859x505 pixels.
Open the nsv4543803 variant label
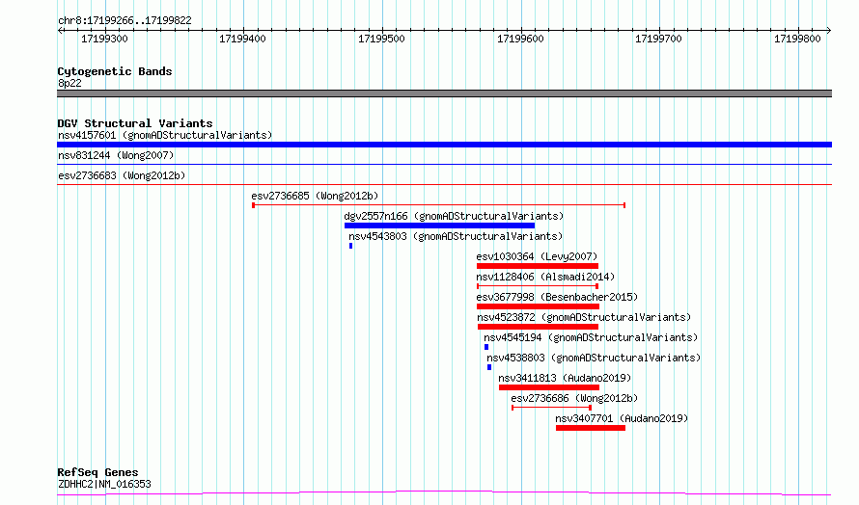pos(456,236)
